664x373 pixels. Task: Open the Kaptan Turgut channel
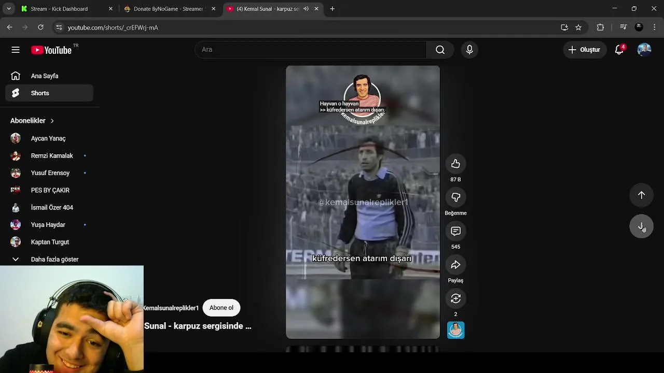point(49,242)
